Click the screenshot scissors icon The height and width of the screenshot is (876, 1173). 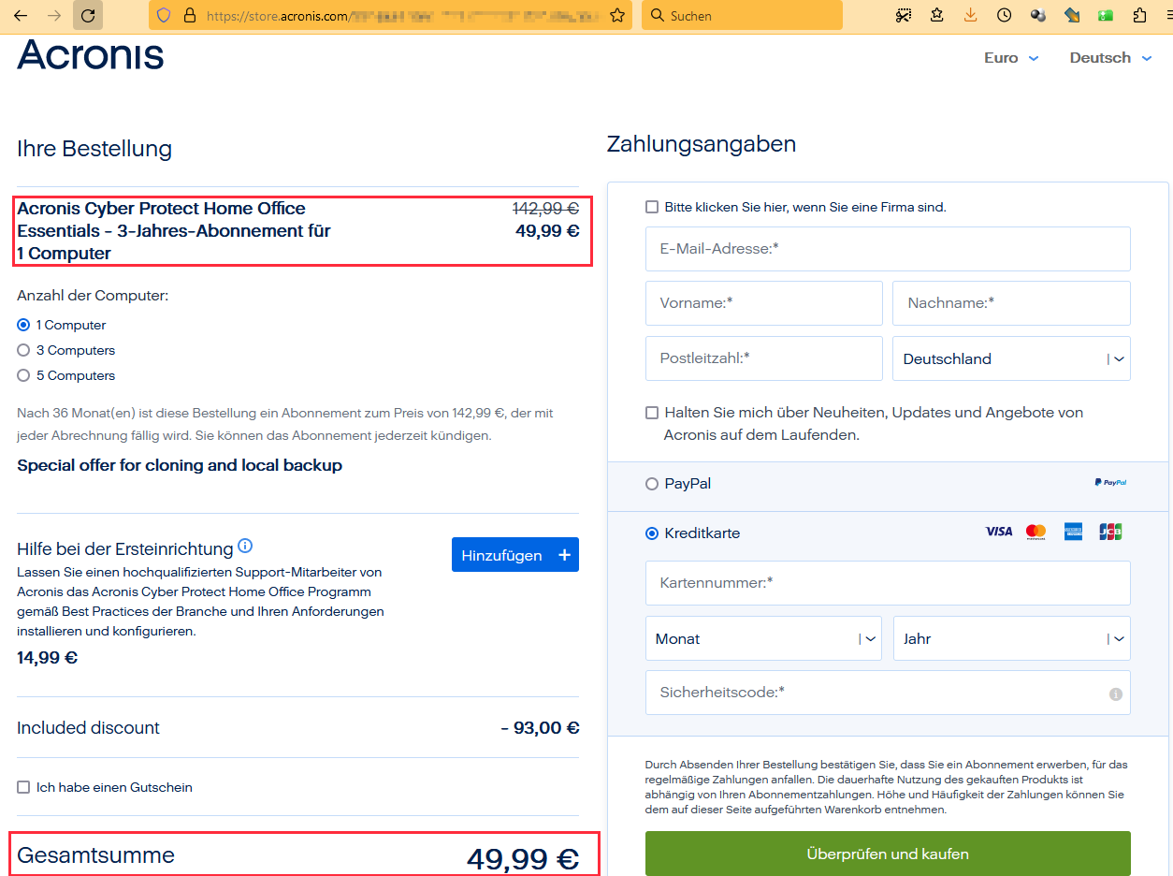coord(904,15)
